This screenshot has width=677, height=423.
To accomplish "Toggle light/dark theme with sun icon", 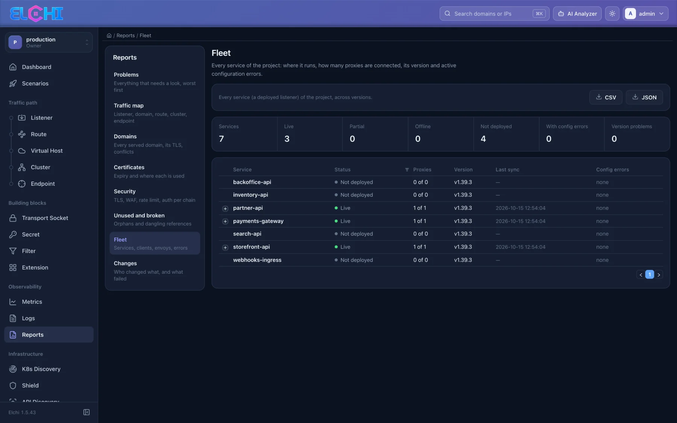I will pyautogui.click(x=612, y=14).
